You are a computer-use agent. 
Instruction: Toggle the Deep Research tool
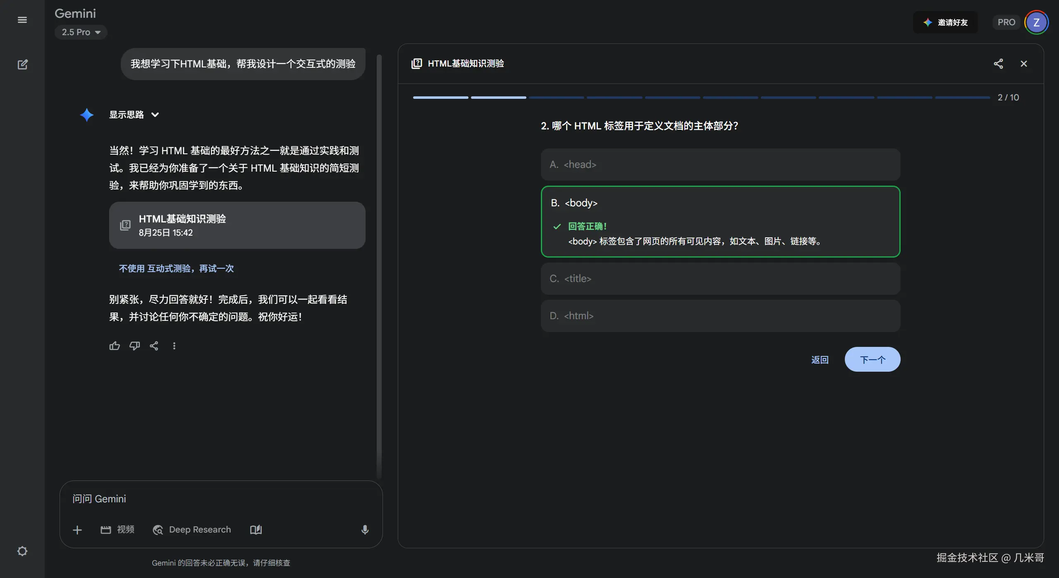click(x=192, y=530)
